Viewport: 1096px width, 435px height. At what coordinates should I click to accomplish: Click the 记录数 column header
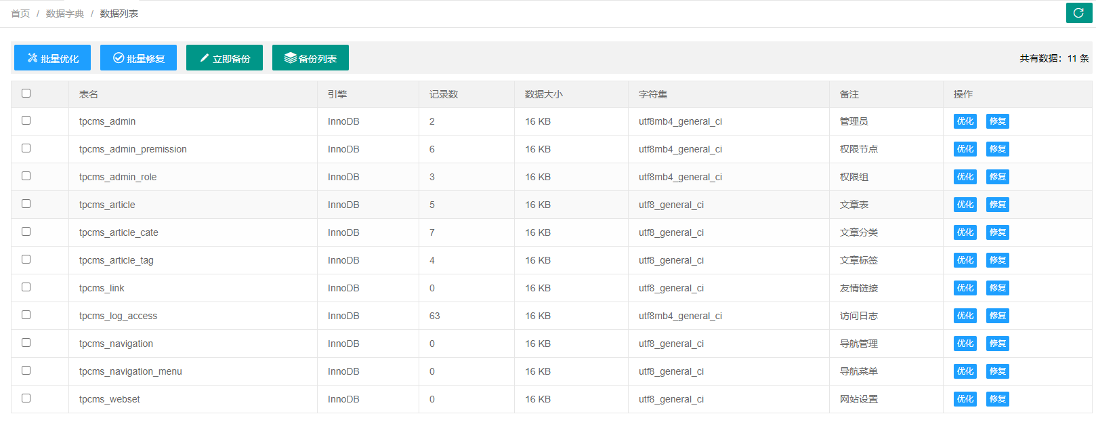(444, 94)
